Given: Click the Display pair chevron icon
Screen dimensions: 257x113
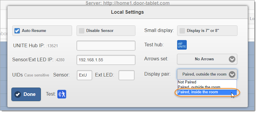Looking at the screenshot, I should pyautogui.click(x=232, y=74).
